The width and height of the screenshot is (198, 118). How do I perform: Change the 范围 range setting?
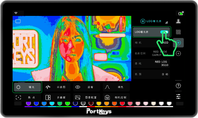point(151,74)
